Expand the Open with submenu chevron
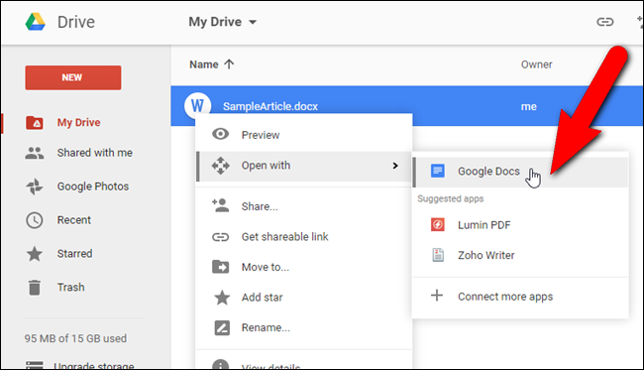Viewport: 644px width, 370px height. click(395, 166)
